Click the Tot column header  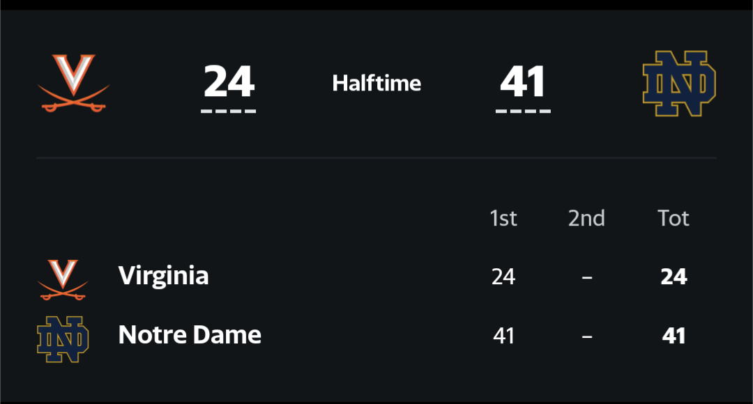(674, 219)
